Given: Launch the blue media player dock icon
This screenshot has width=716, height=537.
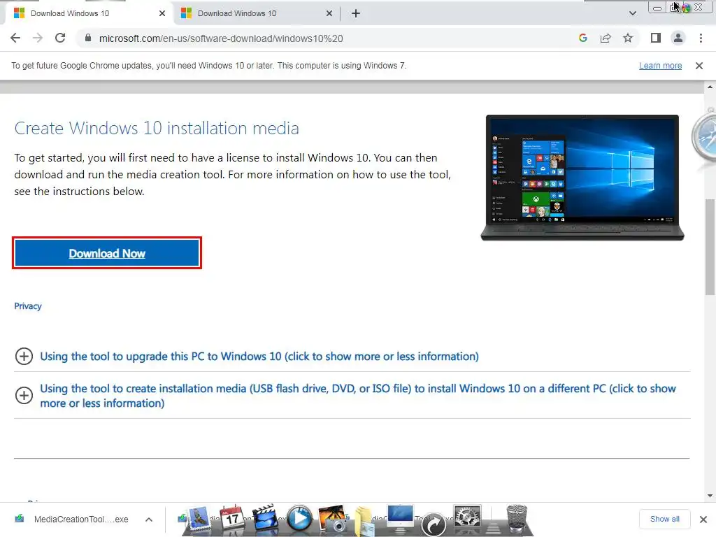Looking at the screenshot, I should (299, 519).
